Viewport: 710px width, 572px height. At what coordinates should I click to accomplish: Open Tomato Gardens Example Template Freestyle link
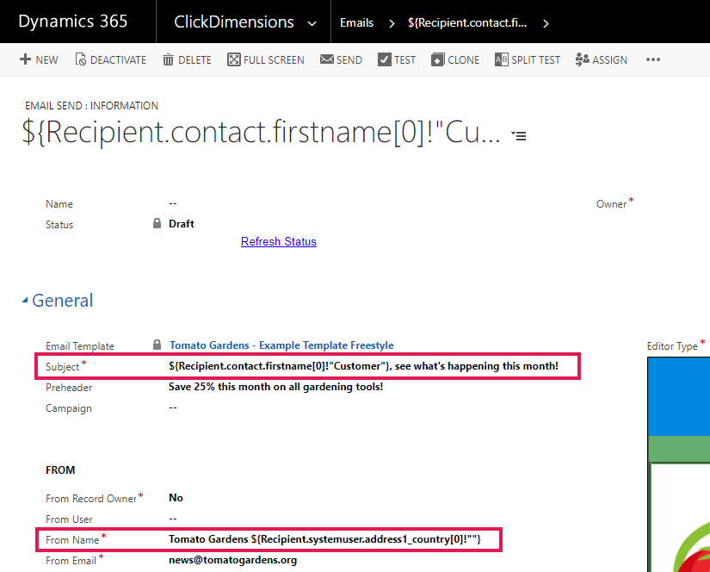pyautogui.click(x=281, y=345)
